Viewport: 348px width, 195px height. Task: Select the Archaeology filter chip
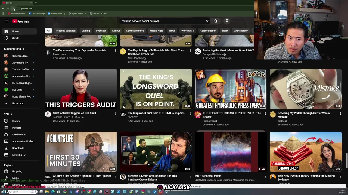pos(241,31)
